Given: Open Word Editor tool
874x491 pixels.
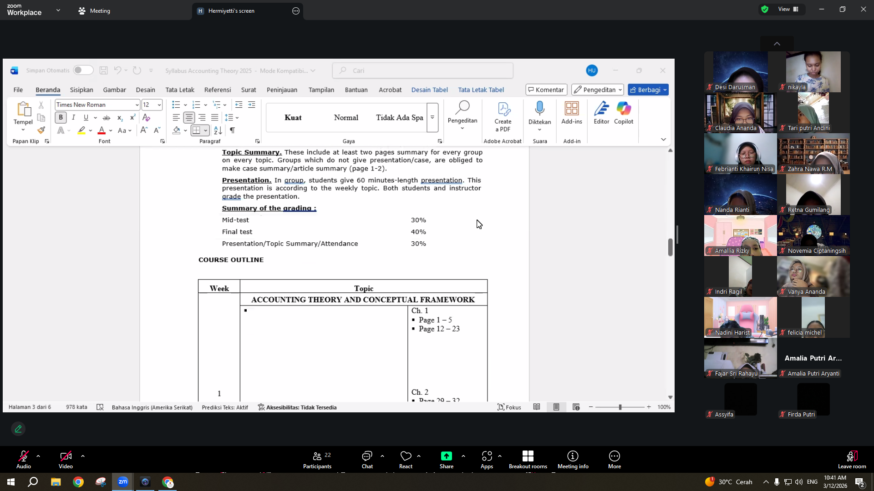Looking at the screenshot, I should [x=601, y=113].
